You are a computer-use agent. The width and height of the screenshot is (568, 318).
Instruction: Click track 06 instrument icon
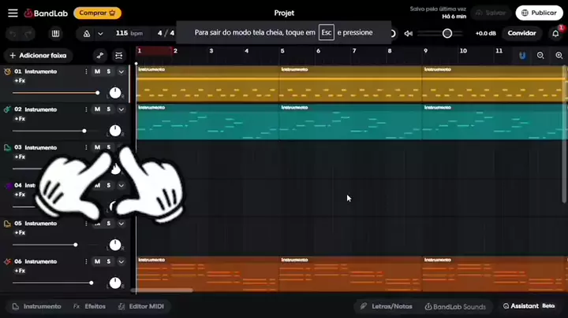pos(7,261)
